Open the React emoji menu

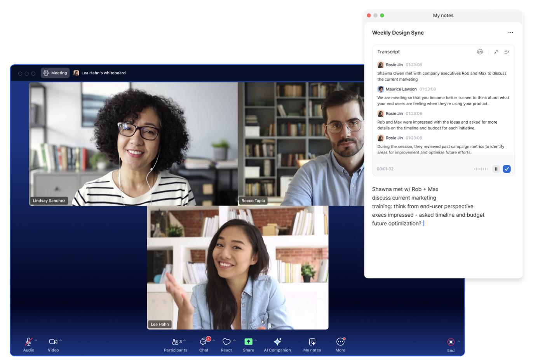tap(226, 342)
